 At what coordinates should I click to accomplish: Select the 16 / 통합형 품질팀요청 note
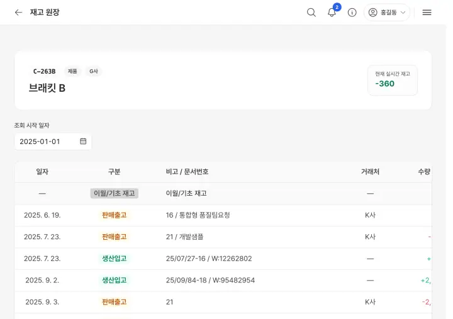click(x=198, y=215)
